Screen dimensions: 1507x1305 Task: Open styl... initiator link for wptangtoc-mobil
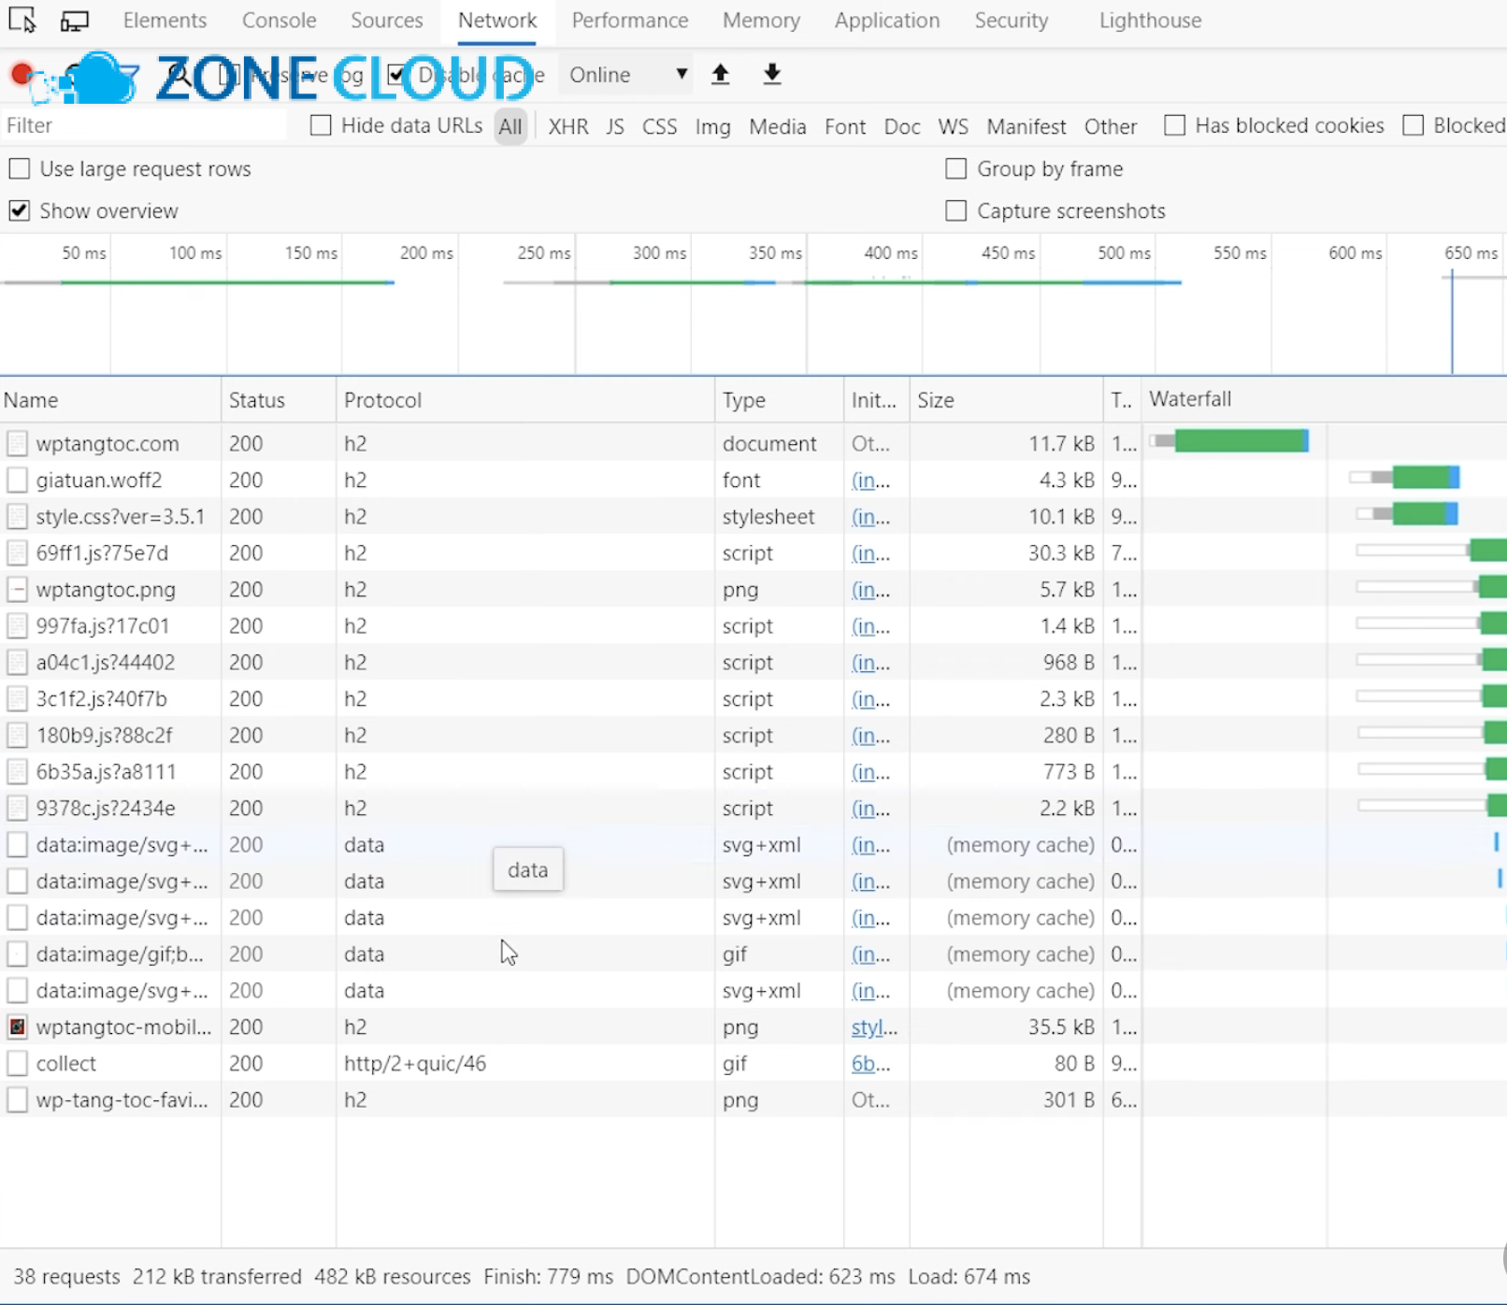874,1027
